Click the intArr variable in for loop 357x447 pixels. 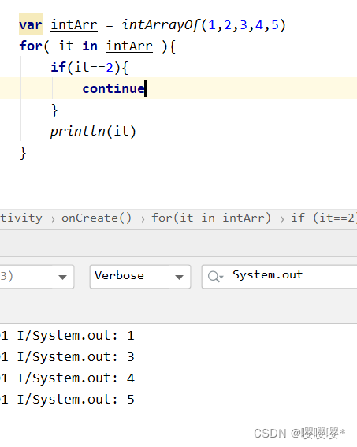point(129,47)
